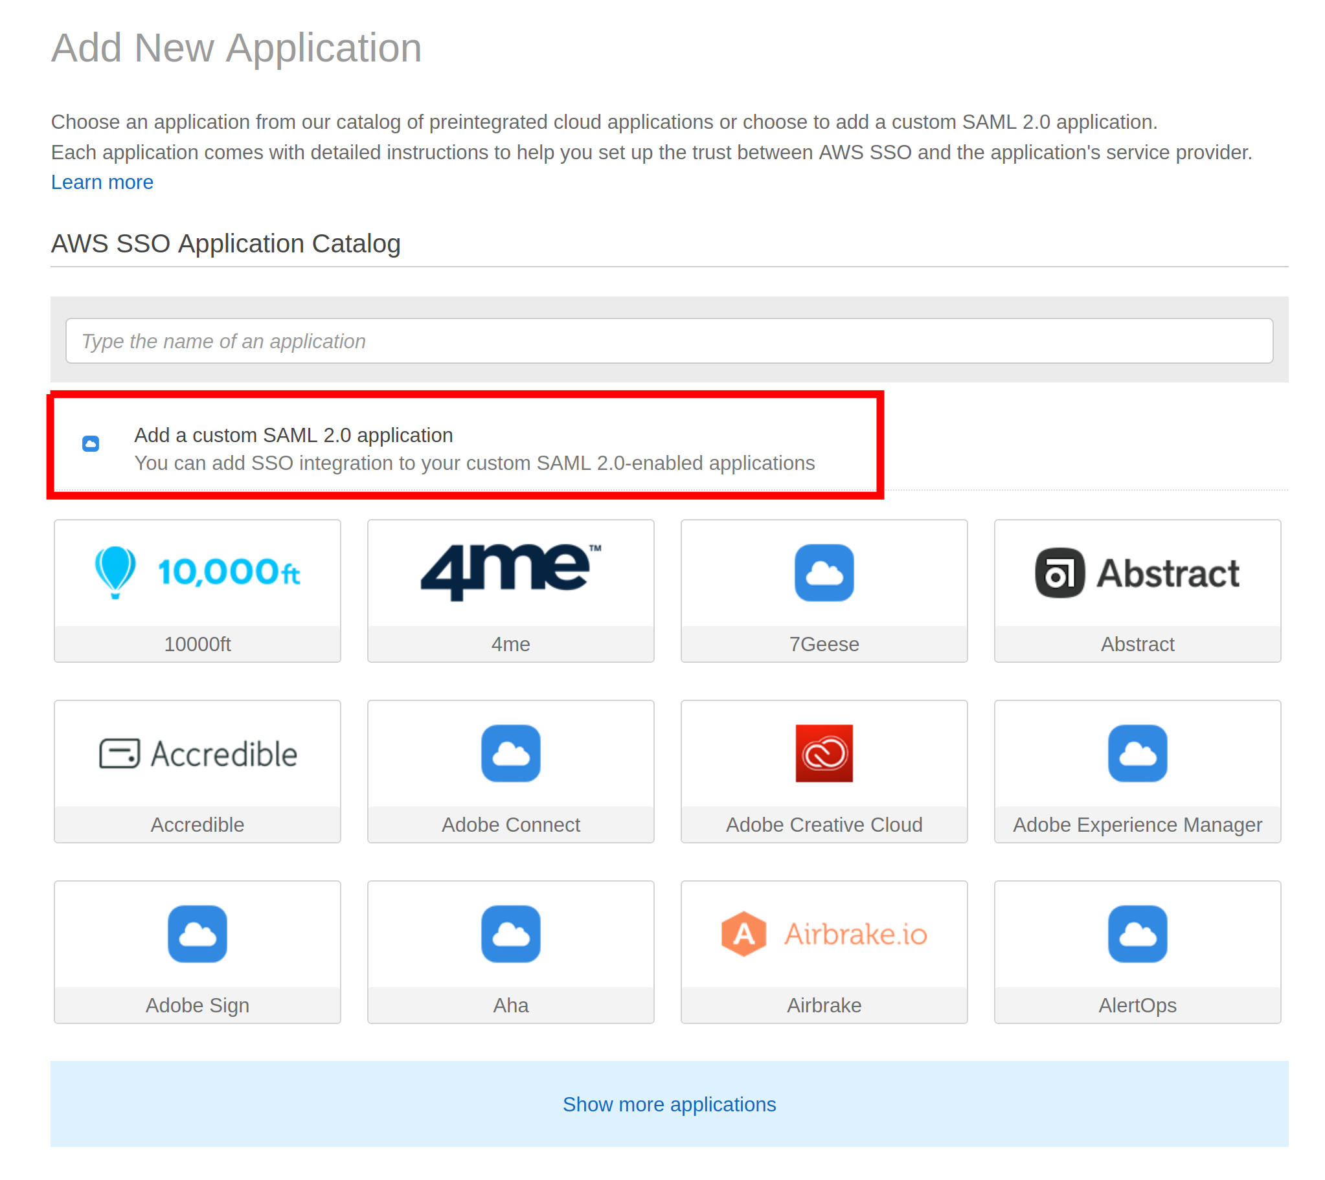Click the Adobe Connect caption
Image resolution: width=1325 pixels, height=1180 pixels.
coord(510,825)
